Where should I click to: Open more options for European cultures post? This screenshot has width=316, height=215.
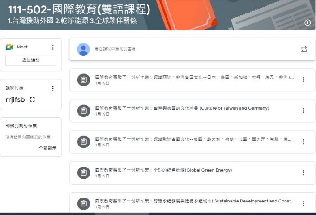click(x=303, y=142)
